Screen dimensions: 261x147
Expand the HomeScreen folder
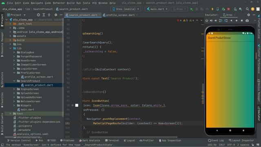click(14, 60)
